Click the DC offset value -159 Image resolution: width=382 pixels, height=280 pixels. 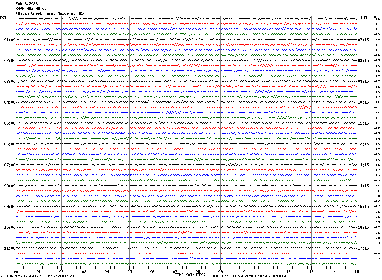pos(377,113)
